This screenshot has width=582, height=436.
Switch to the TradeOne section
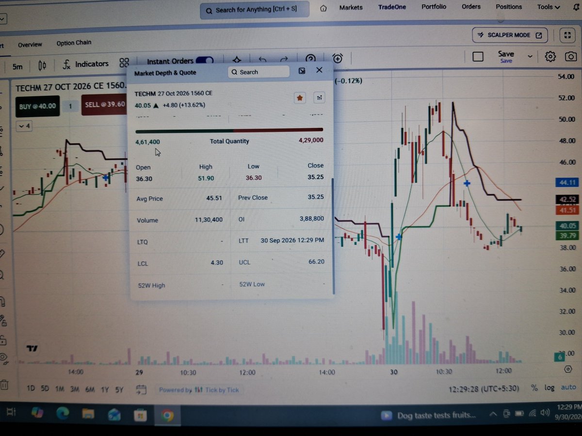392,7
